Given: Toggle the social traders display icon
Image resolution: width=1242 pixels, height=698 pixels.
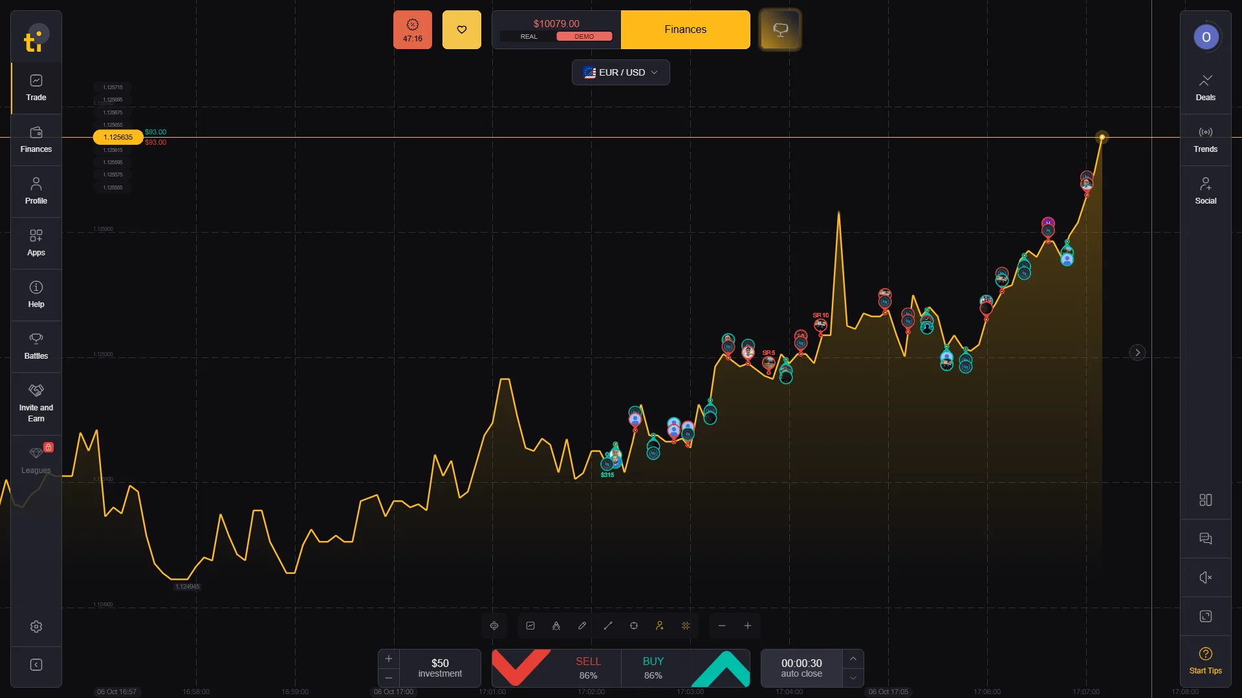Looking at the screenshot, I should (660, 626).
